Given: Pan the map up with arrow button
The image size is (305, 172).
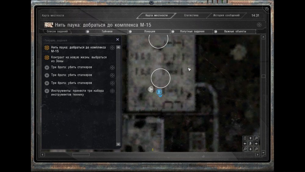Looking at the screenshot, I should point(250,138).
